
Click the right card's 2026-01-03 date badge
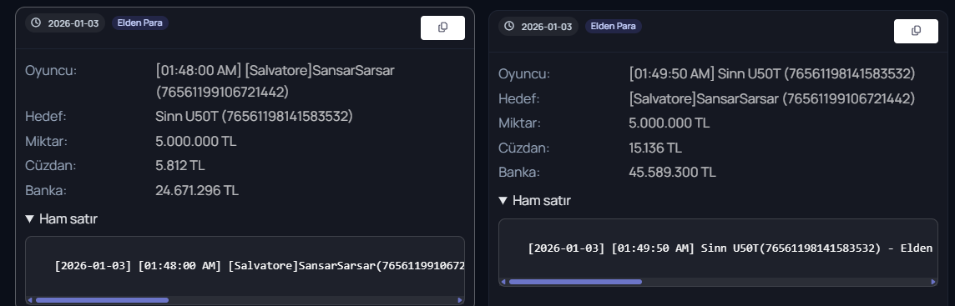click(x=538, y=26)
